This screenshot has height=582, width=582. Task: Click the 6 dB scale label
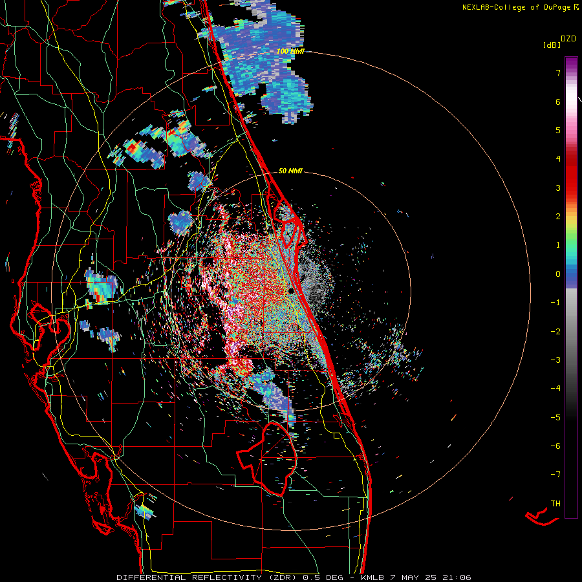point(558,102)
